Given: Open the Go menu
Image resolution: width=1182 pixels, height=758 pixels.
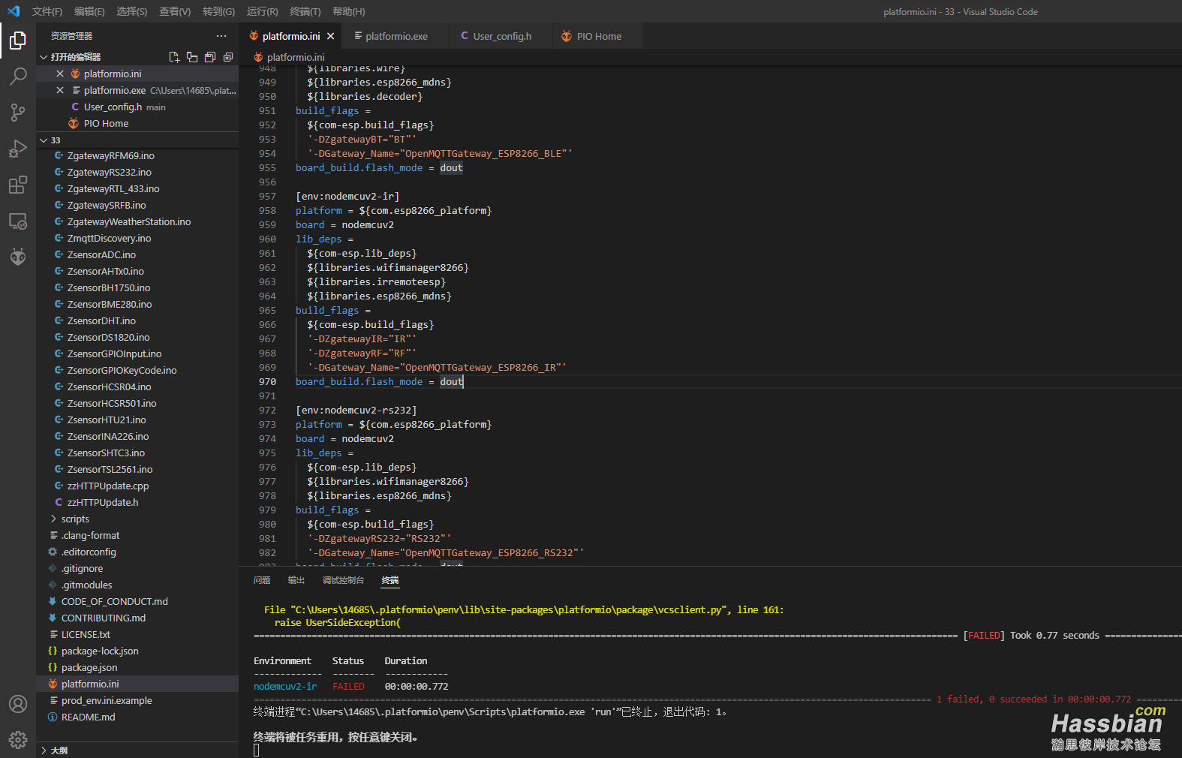Looking at the screenshot, I should [218, 11].
